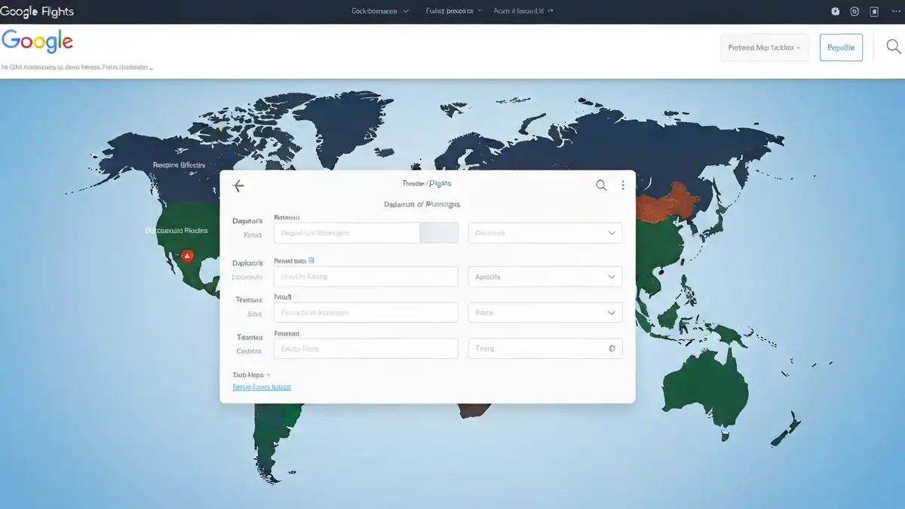Click the colorful Google logo
Viewport: 905px width, 509px height.
tap(37, 41)
